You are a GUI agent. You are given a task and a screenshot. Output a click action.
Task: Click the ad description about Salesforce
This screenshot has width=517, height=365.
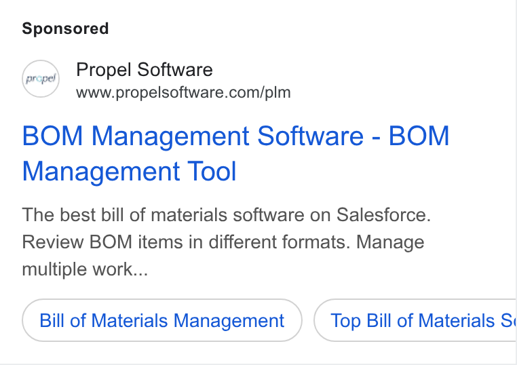226,242
